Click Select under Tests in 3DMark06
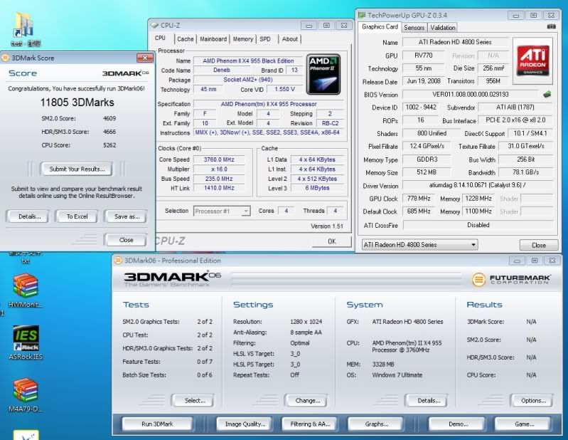The height and width of the screenshot is (440, 568). pos(195,400)
